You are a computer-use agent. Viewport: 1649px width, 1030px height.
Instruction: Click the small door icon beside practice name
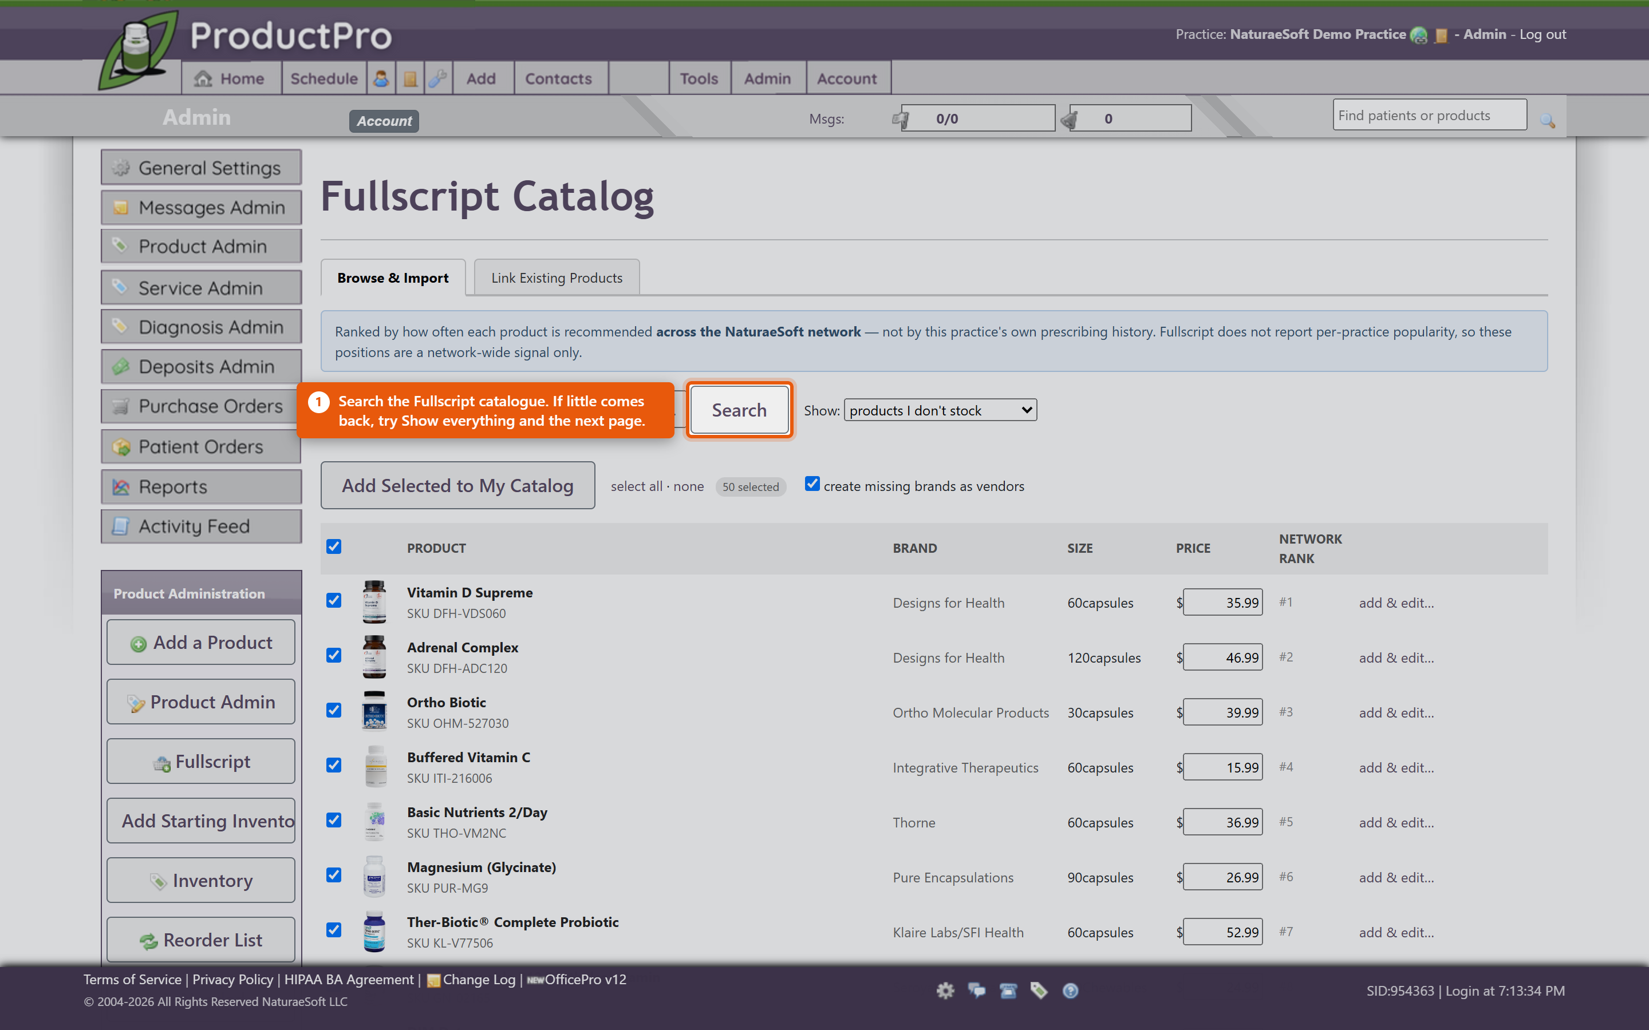coord(1441,35)
